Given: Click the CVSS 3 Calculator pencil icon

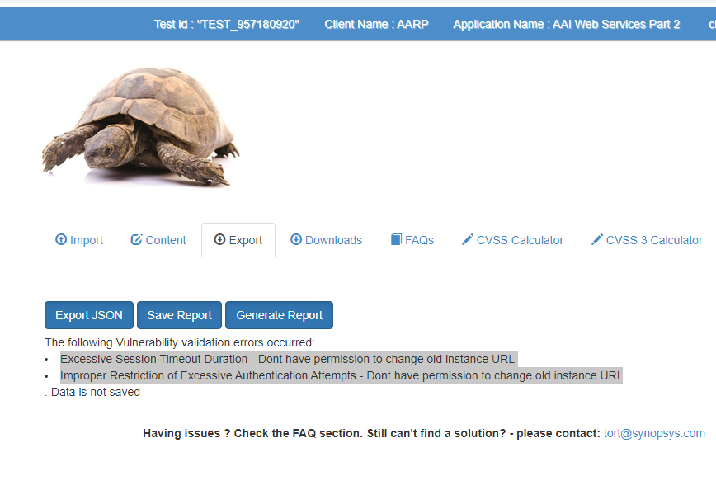Looking at the screenshot, I should (x=596, y=239).
